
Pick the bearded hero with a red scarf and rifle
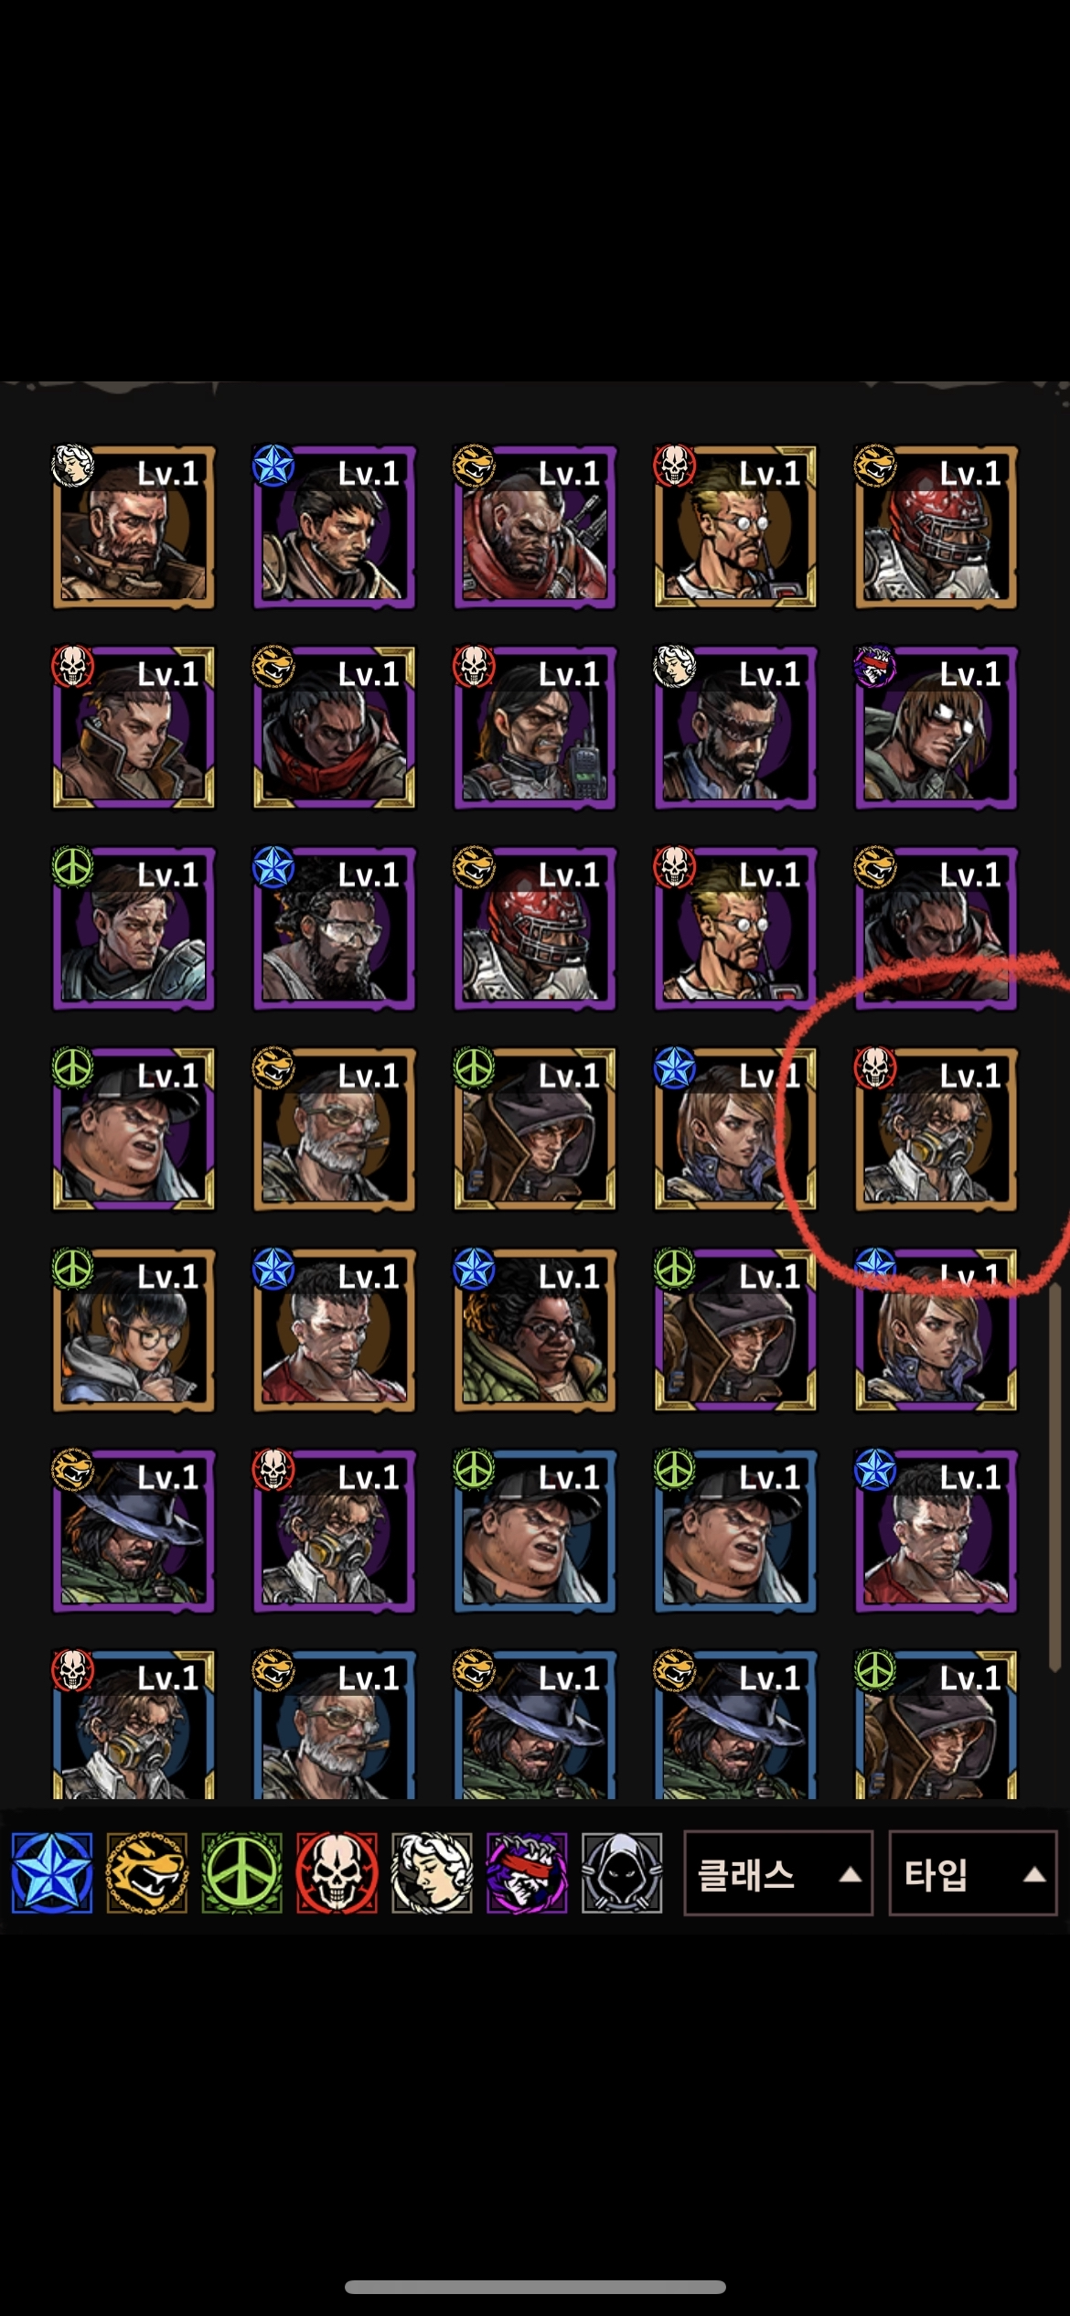(535, 528)
